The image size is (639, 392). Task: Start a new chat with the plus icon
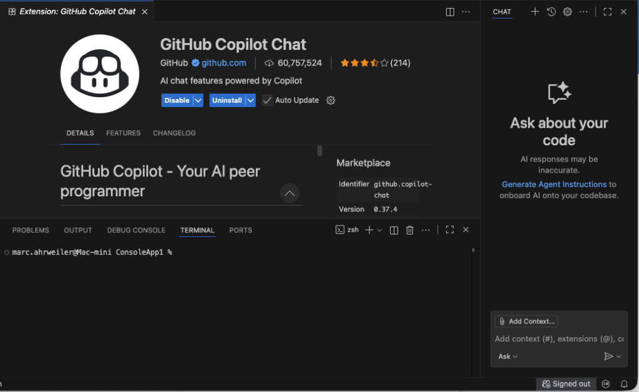[535, 12]
